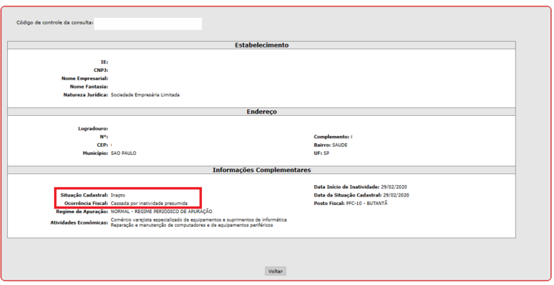Click the Nome Empresarial label
This screenshot has height=285, width=554.
coord(85,78)
